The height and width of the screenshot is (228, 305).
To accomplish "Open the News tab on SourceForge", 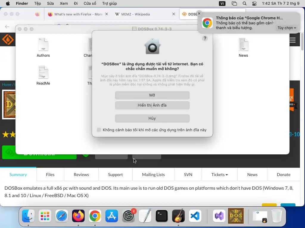I will coord(252,175).
